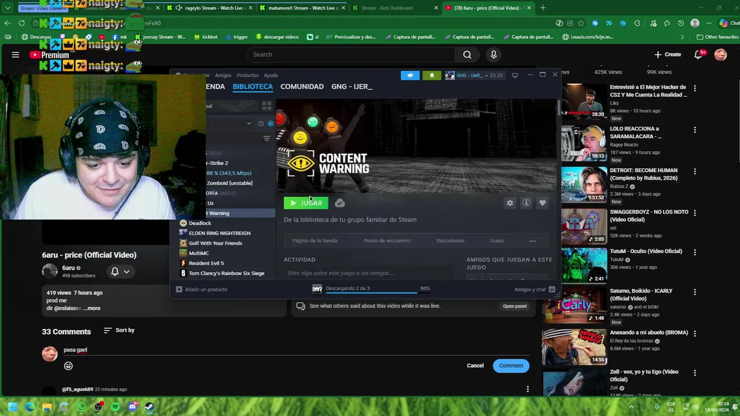Viewport: 740px width, 416px height.
Task: Switch to the COMUNIDAD Steam tab
Action: [302, 87]
